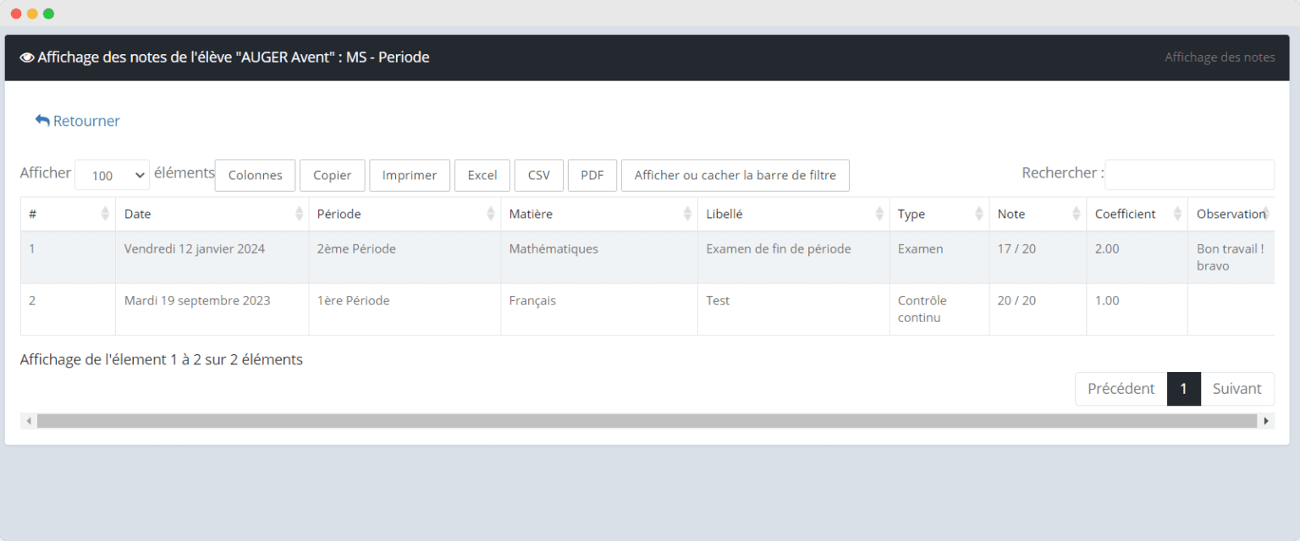
Task: Click the yellow macOS minimize button
Action: 32,14
